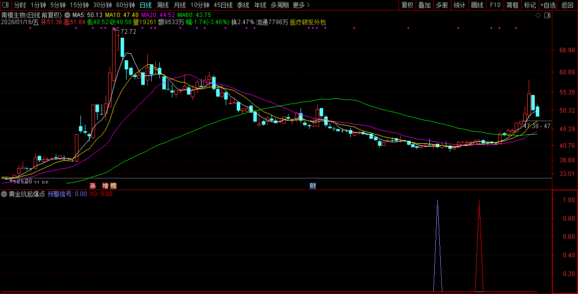Click the diamond icon above the chart
Image resolution: width=578 pixels, height=294 pixels.
pyautogui.click(x=538, y=16)
